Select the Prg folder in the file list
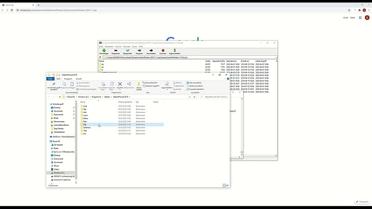372x209 pixels. pyautogui.click(x=85, y=124)
